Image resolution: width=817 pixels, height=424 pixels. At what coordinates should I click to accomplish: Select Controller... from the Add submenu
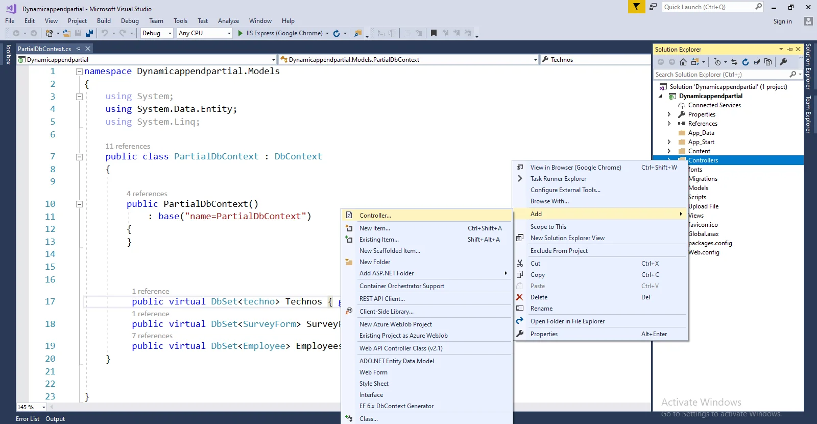pyautogui.click(x=375, y=216)
